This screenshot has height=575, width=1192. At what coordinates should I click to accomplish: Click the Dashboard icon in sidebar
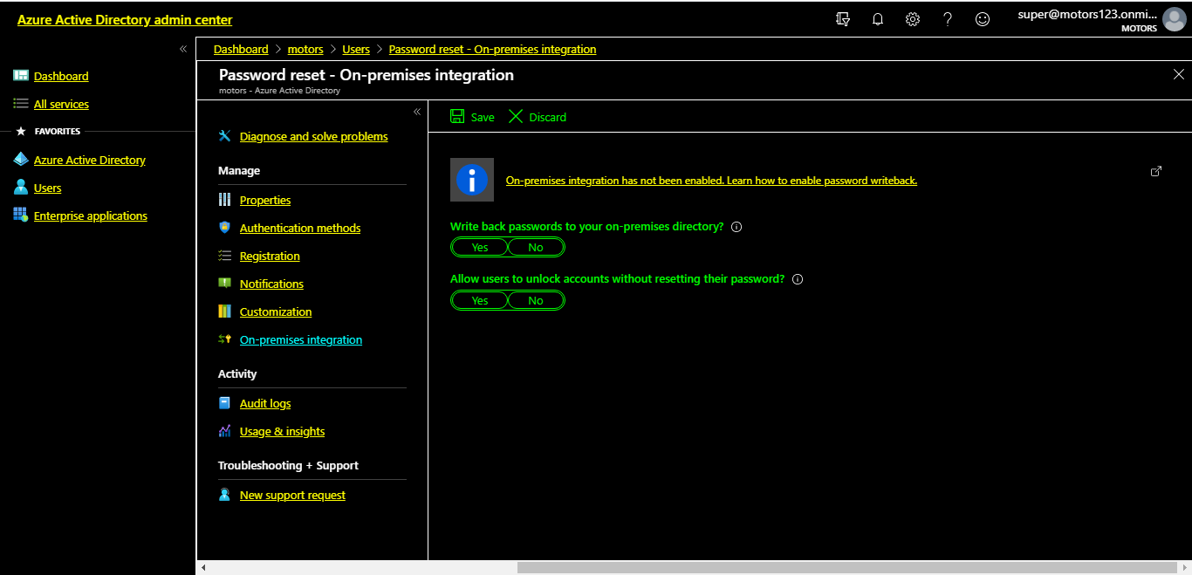click(21, 76)
